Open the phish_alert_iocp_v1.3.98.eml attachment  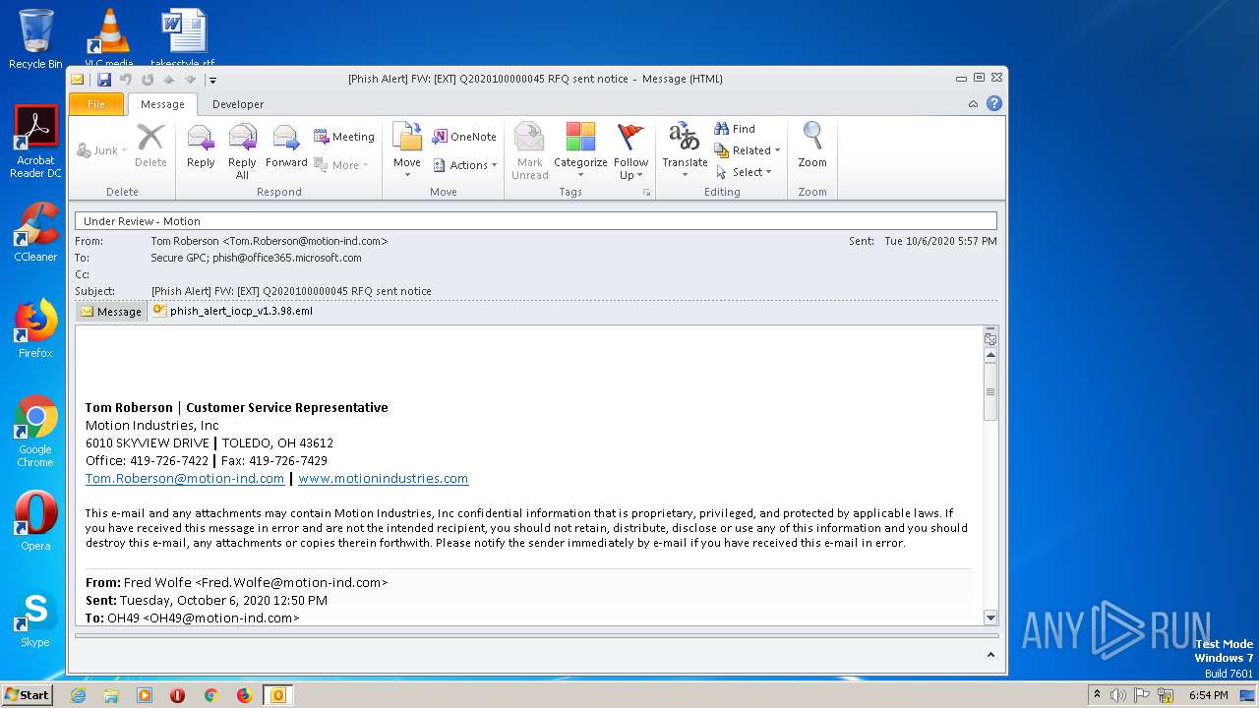coord(233,311)
